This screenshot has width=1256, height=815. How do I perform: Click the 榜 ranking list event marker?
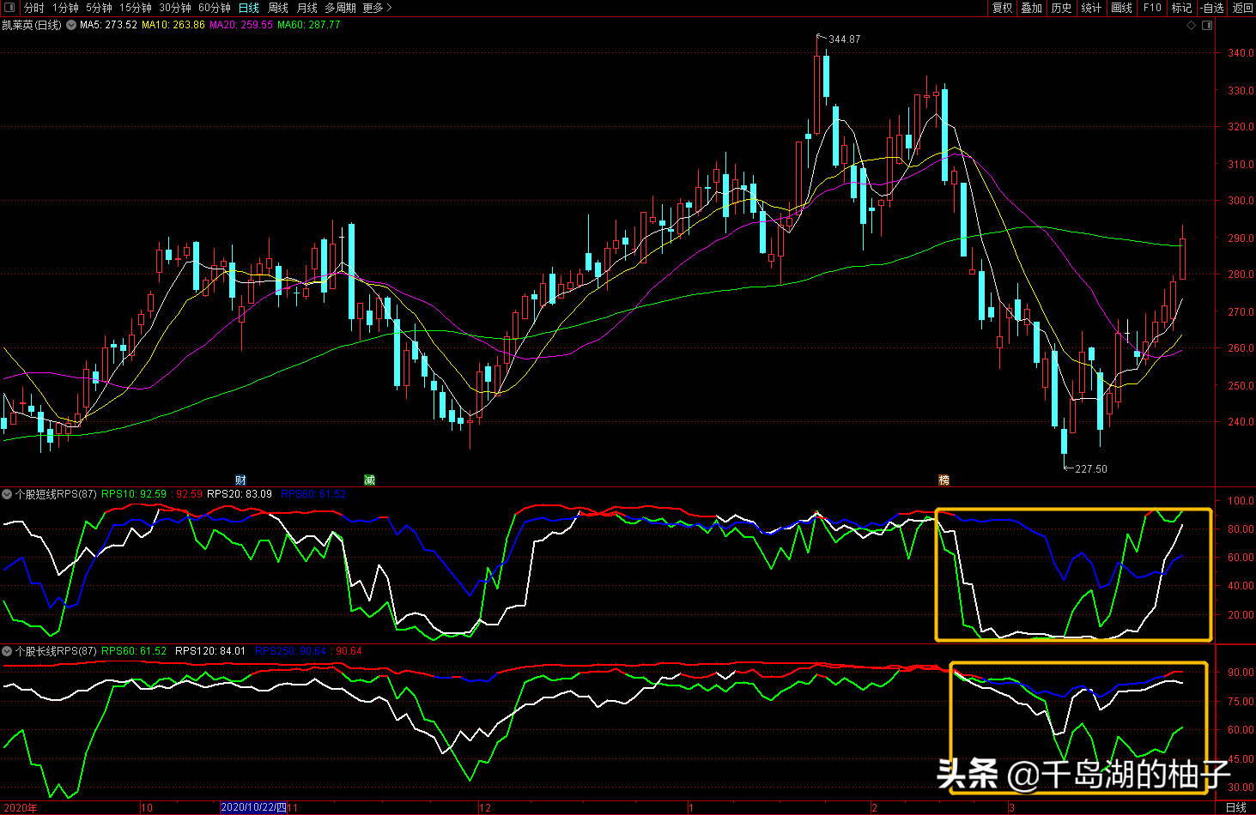click(944, 480)
